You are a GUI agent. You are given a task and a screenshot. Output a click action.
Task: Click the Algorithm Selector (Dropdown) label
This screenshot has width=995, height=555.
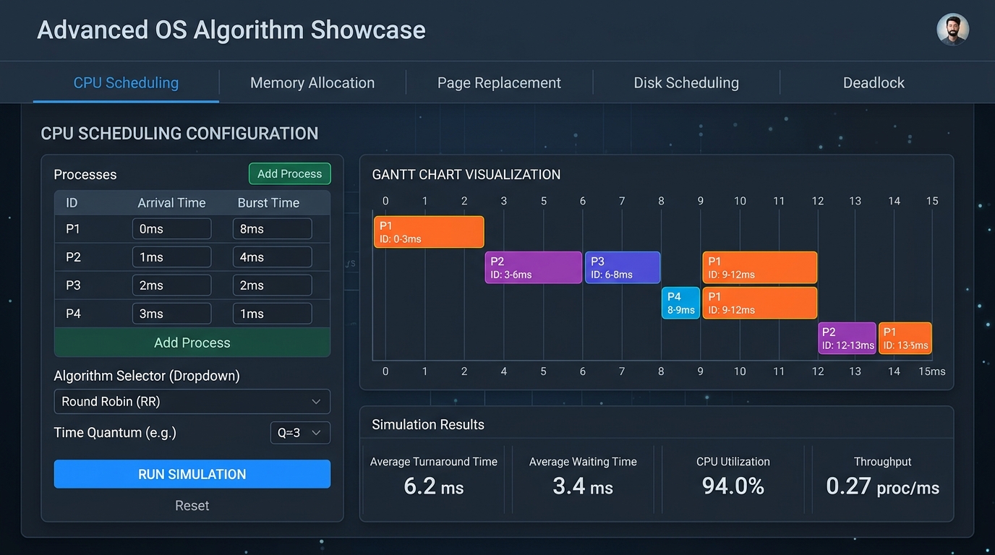(x=147, y=376)
